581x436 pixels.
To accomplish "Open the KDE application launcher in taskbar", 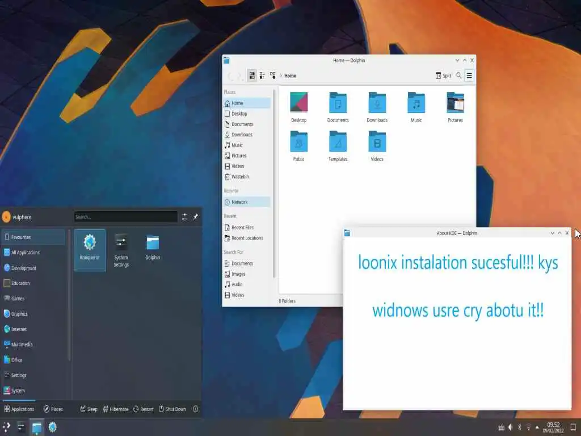I will click(6, 427).
